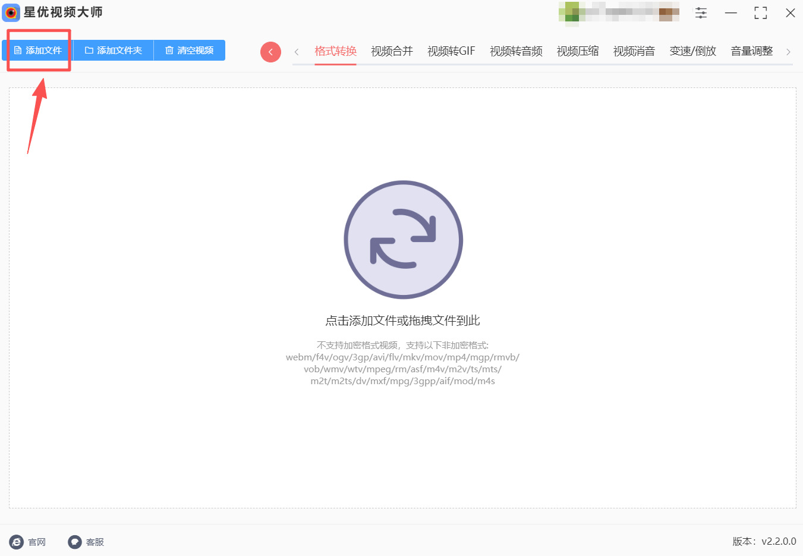Collapse tab list with left chevron
Screen dimensions: 803x556
297,51
